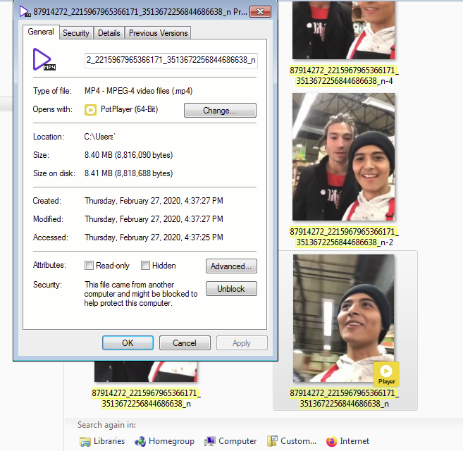
Task: Click the Created date value
Action: [x=154, y=201]
